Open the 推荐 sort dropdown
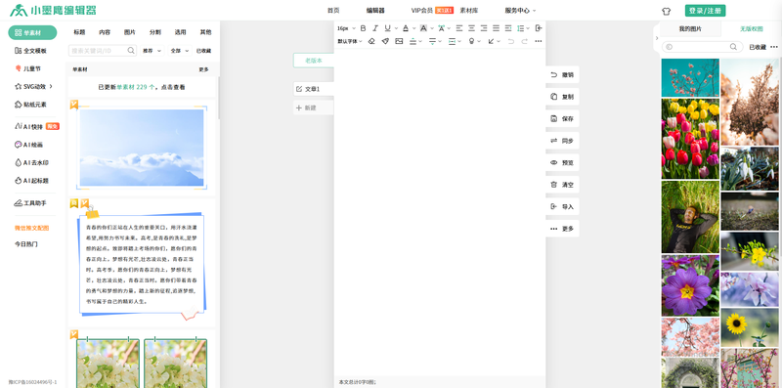 pos(152,51)
